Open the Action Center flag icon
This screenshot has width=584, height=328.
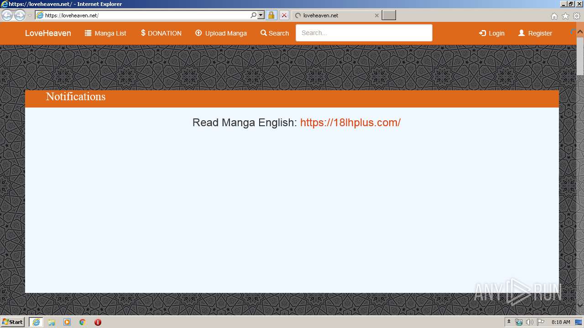point(541,322)
